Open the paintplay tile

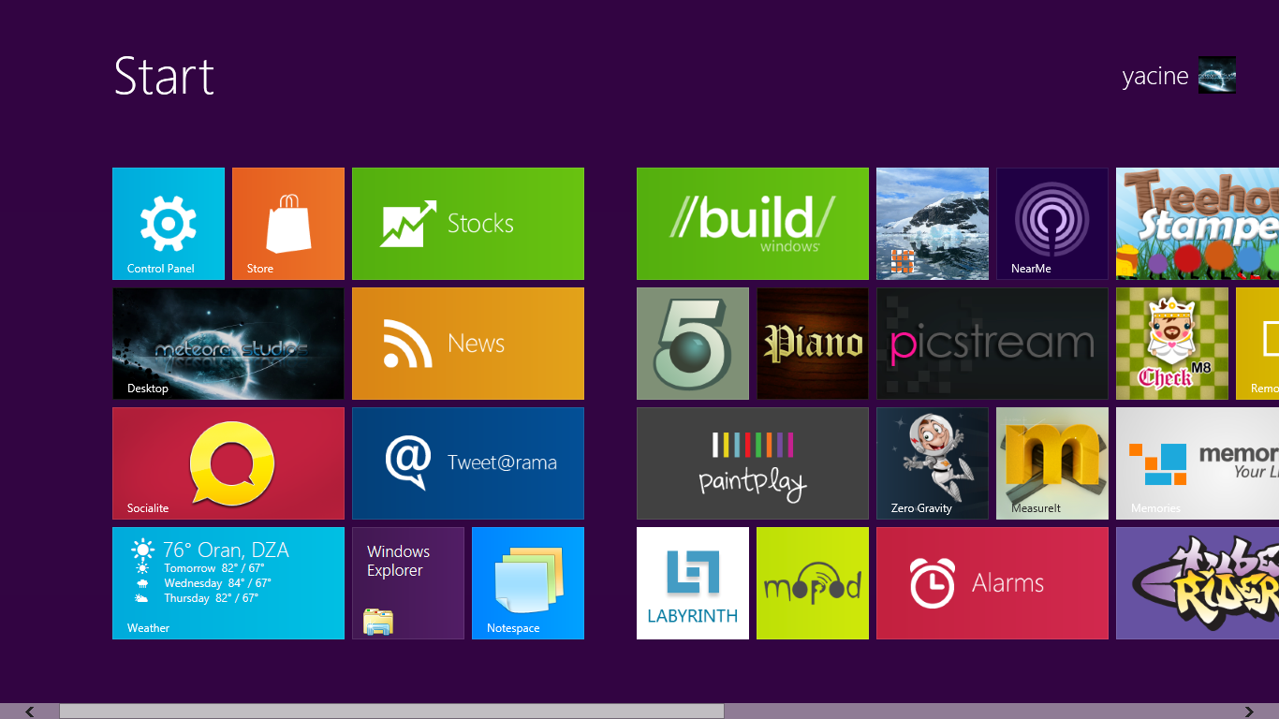[753, 463]
